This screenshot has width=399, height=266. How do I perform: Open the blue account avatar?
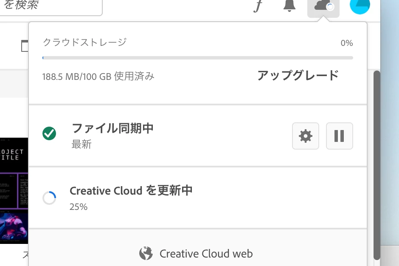point(360,6)
